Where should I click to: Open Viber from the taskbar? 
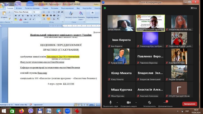31,111
